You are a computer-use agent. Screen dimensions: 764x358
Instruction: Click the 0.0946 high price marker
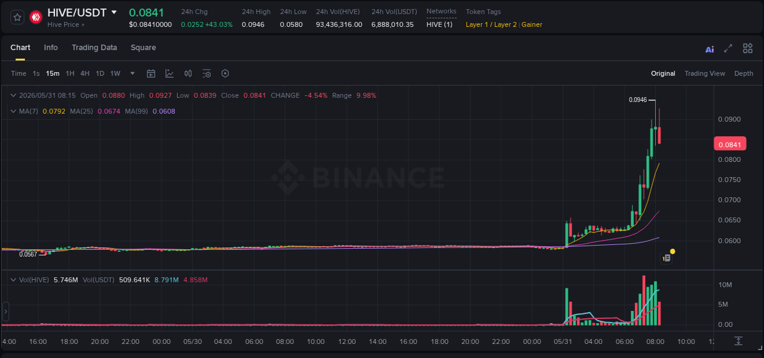(x=637, y=100)
